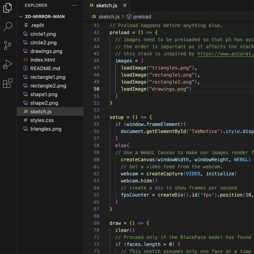Select the Source Control icon
The width and height of the screenshot is (254, 254).
coord(8,46)
